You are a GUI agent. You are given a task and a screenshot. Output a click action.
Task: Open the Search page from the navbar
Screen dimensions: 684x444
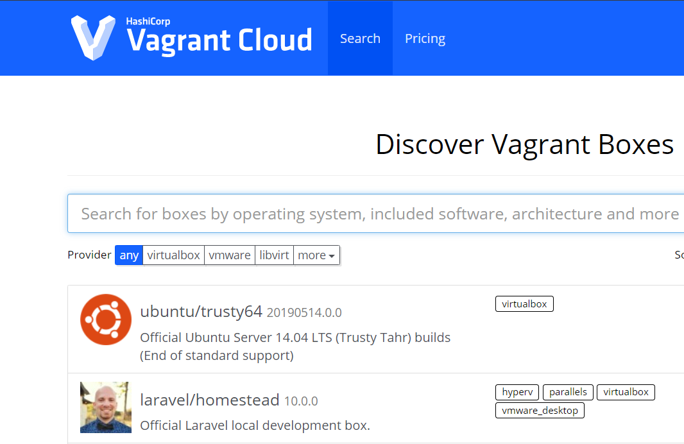pos(360,38)
